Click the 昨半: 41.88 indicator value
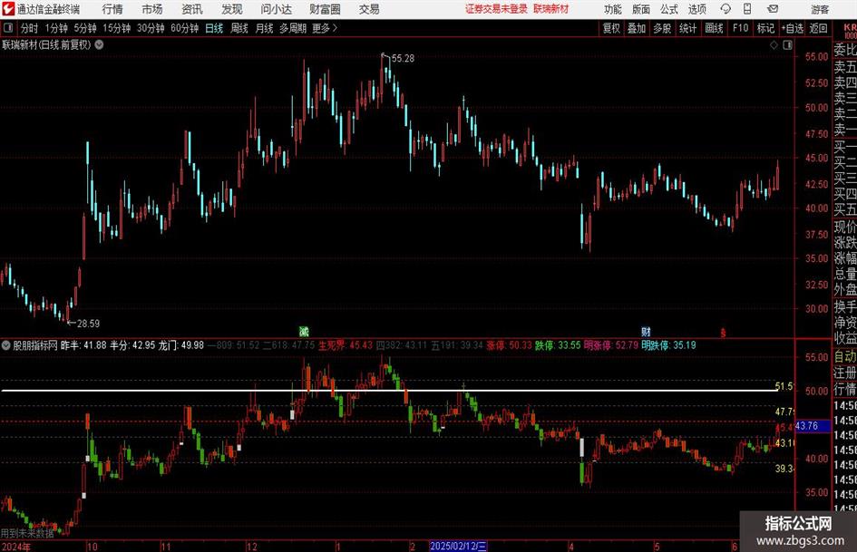This screenshot has width=857, height=552. click(x=83, y=345)
